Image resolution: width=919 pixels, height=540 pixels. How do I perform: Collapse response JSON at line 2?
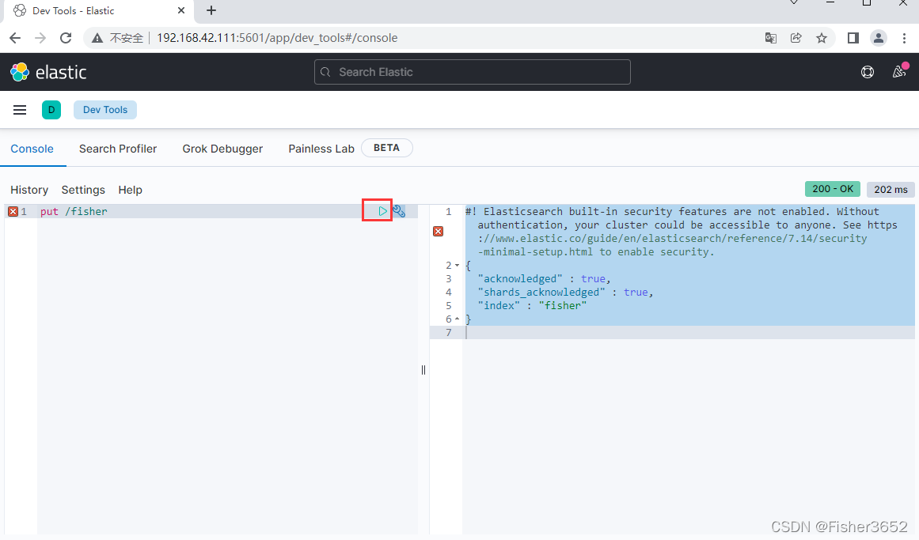click(458, 266)
